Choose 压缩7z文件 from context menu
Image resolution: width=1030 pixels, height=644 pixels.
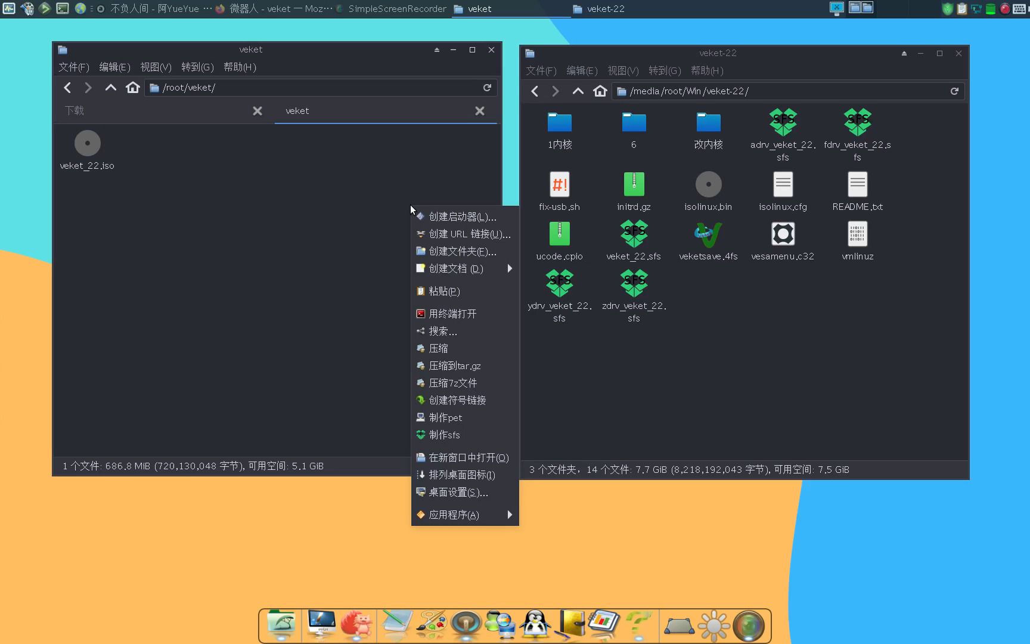pos(465,383)
